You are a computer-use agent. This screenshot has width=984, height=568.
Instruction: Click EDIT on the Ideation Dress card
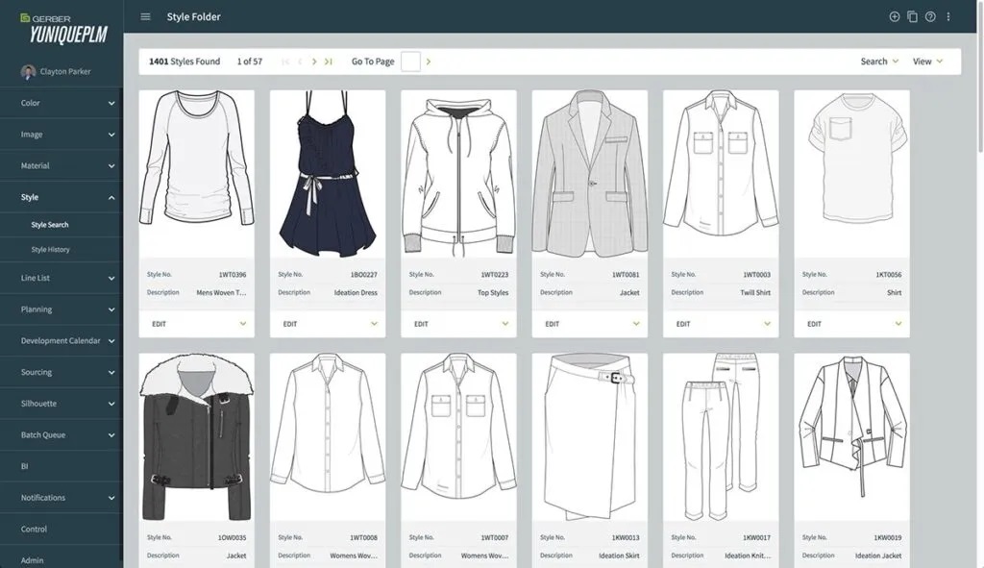(290, 324)
